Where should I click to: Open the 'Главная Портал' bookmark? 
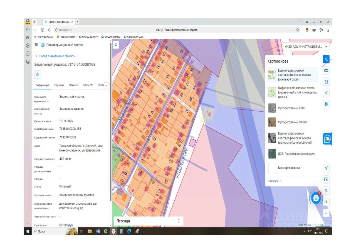(66, 36)
